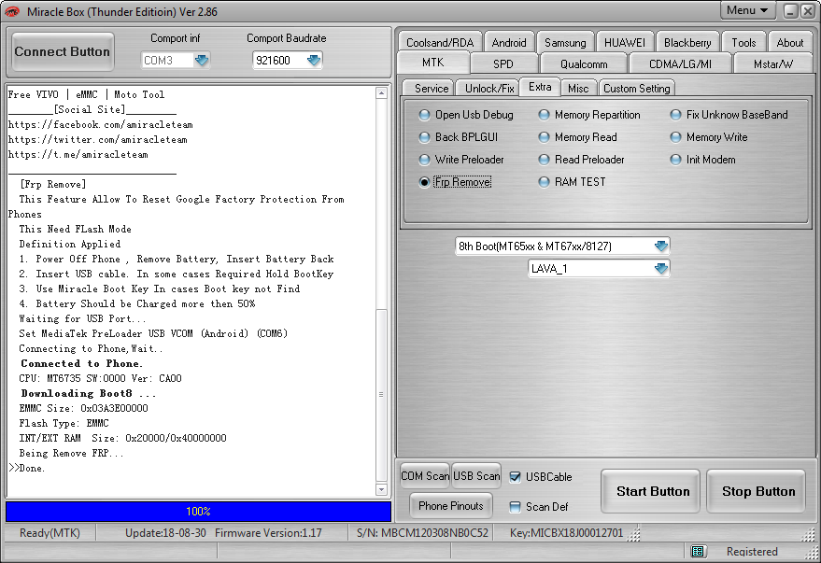The image size is (821, 563).
Task: Switch to the Samsung tab
Action: (565, 42)
